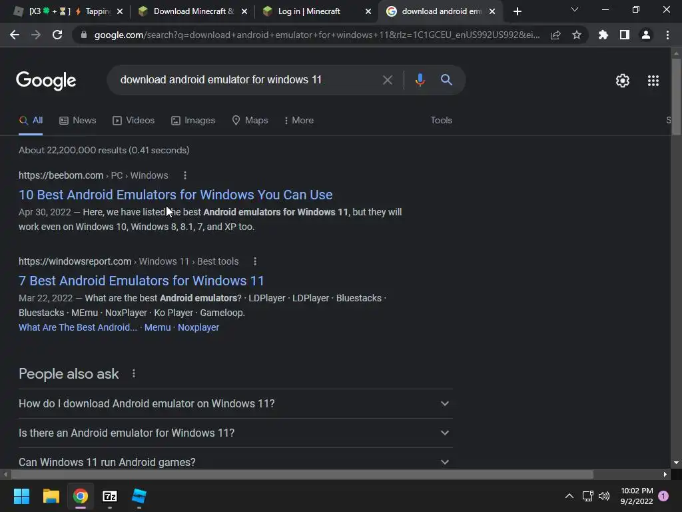Open network status in system tray
Viewport: 682px width, 512px height.
[587, 496]
